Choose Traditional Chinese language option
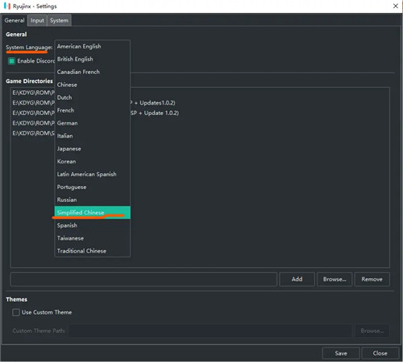Viewport: 403px width, 362px height. 93,251
